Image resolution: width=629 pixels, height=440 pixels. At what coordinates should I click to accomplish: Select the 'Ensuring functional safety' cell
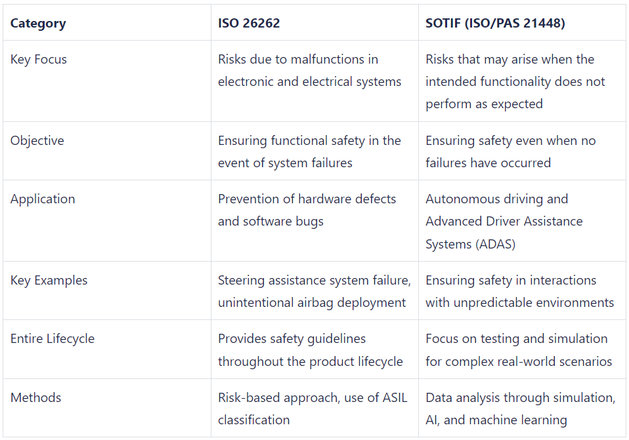[309, 151]
